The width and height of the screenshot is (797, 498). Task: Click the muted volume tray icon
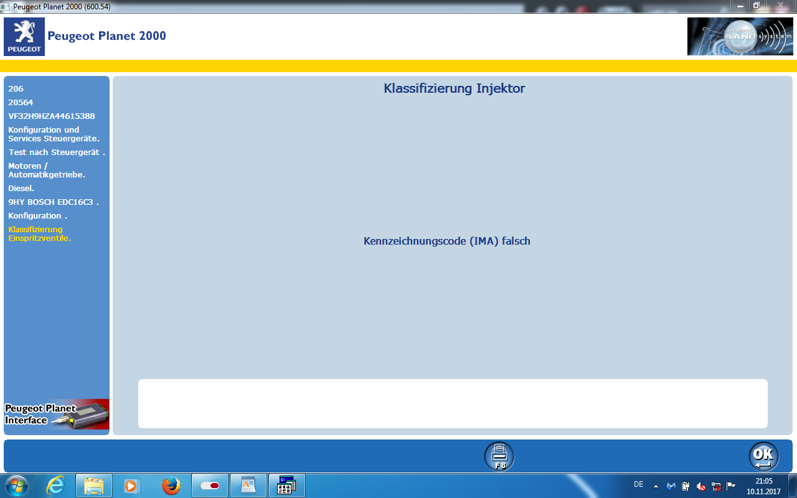point(701,486)
